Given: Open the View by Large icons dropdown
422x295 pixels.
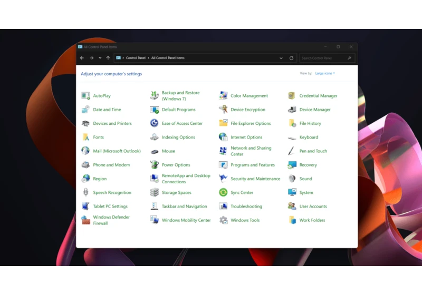Looking at the screenshot, I should coord(325,73).
